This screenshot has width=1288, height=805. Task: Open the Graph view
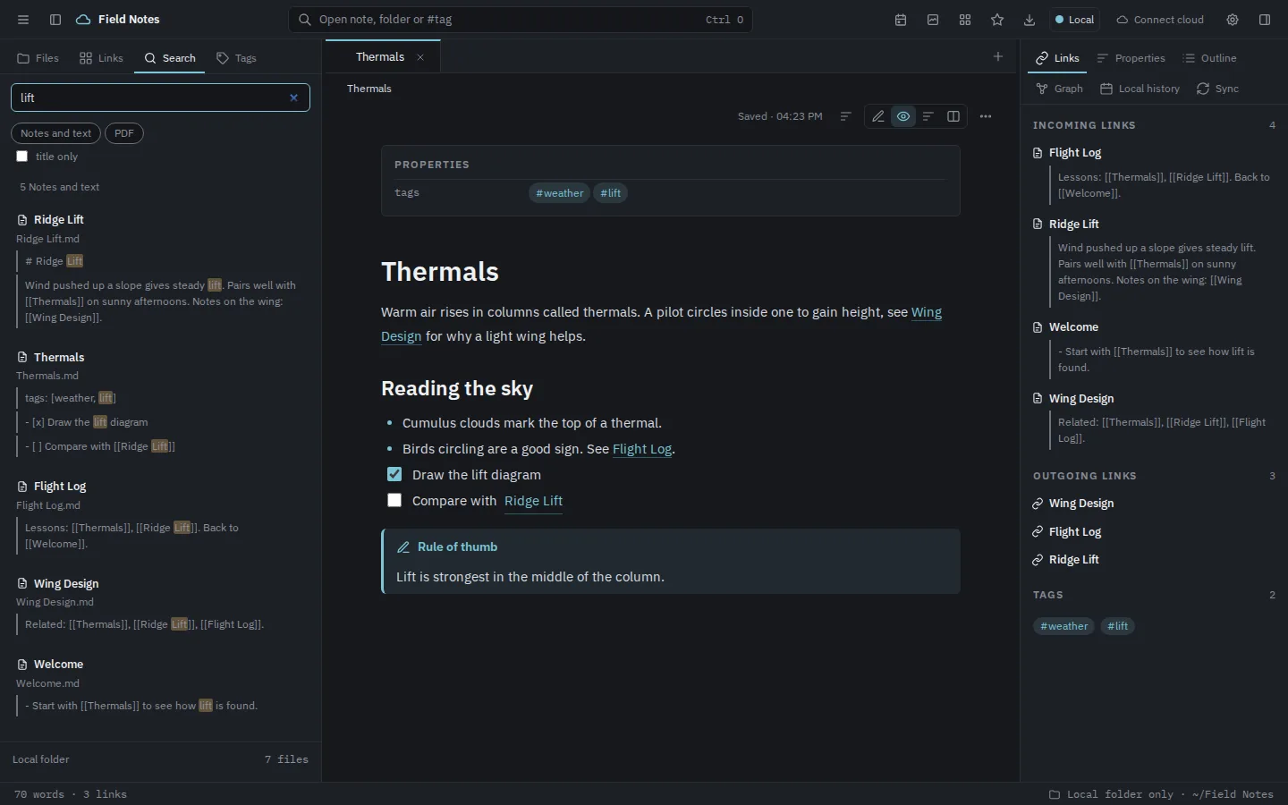pos(1059,89)
